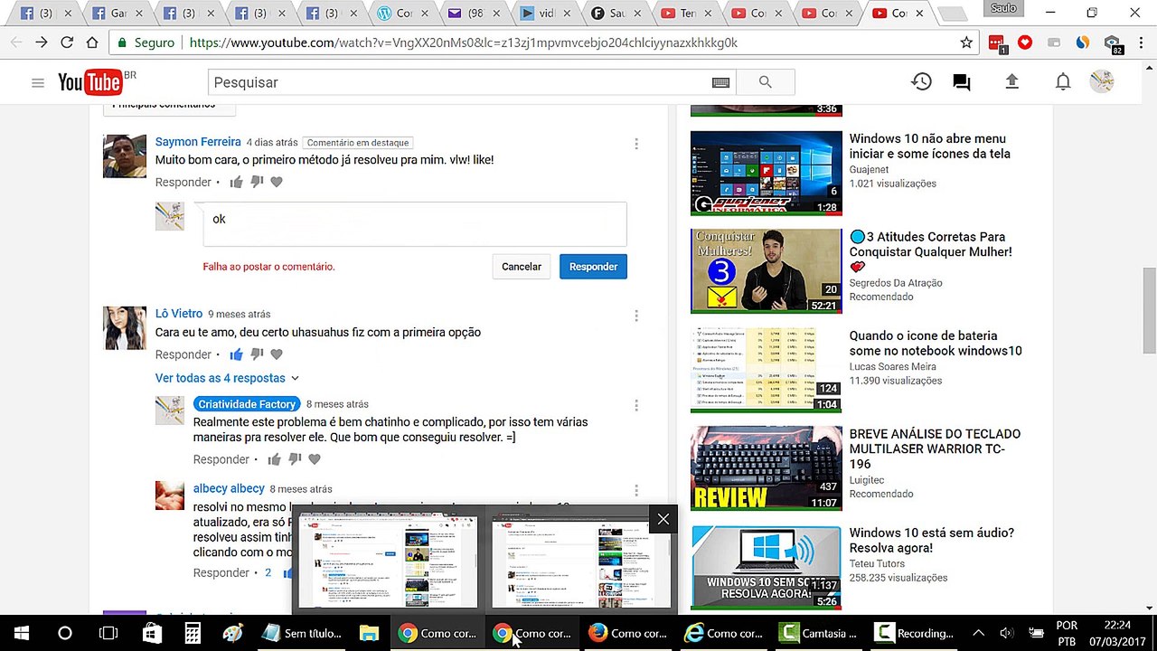Dislike Saymon Ferreira's comment

[x=257, y=182]
